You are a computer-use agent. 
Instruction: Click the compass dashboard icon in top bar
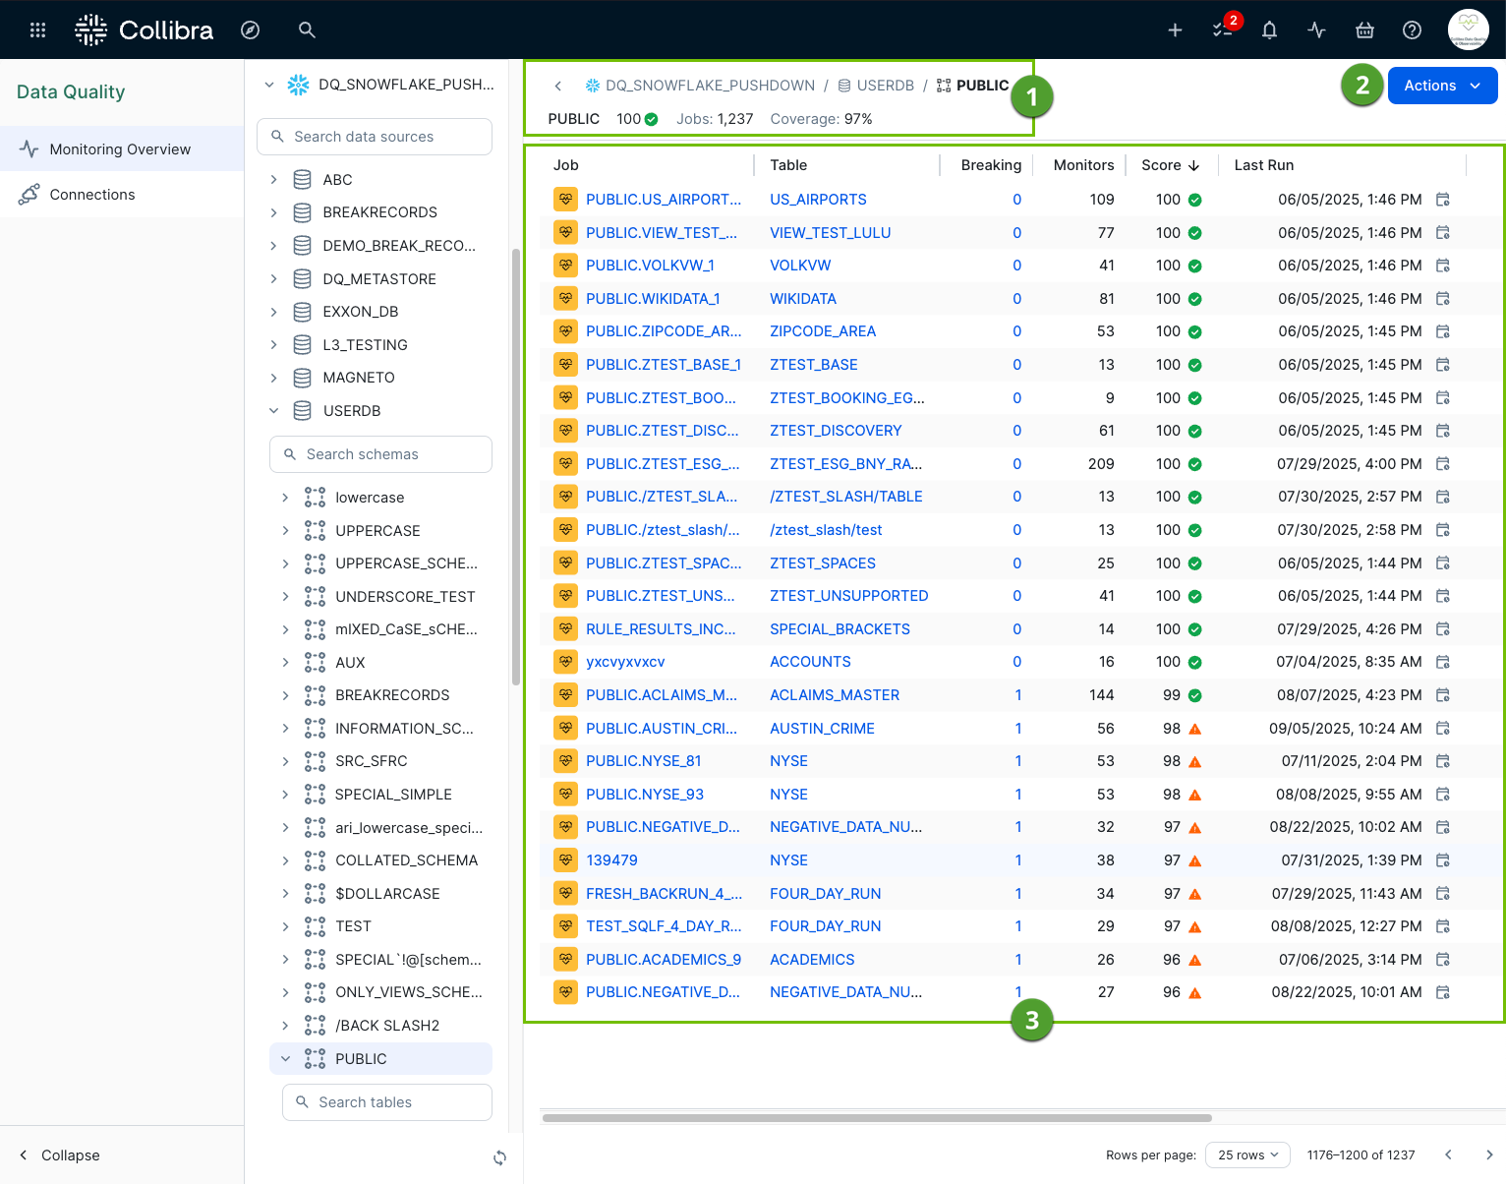[251, 30]
